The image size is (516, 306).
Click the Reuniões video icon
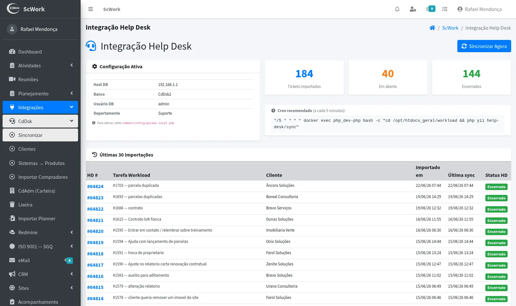coord(12,79)
